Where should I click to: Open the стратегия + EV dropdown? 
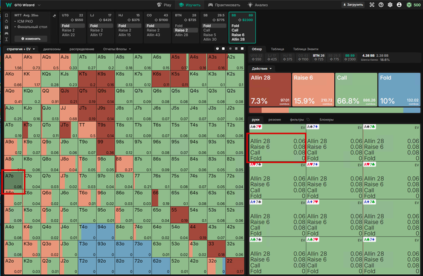point(21,49)
